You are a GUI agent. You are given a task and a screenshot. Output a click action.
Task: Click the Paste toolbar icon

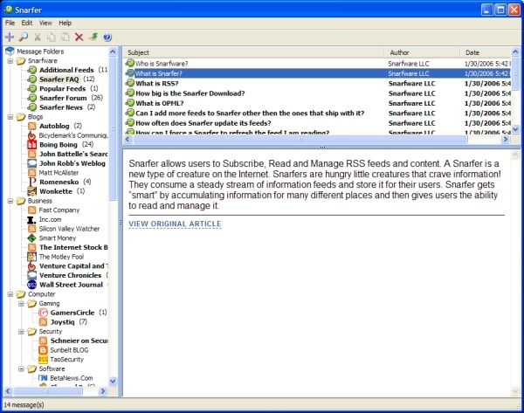65,37
